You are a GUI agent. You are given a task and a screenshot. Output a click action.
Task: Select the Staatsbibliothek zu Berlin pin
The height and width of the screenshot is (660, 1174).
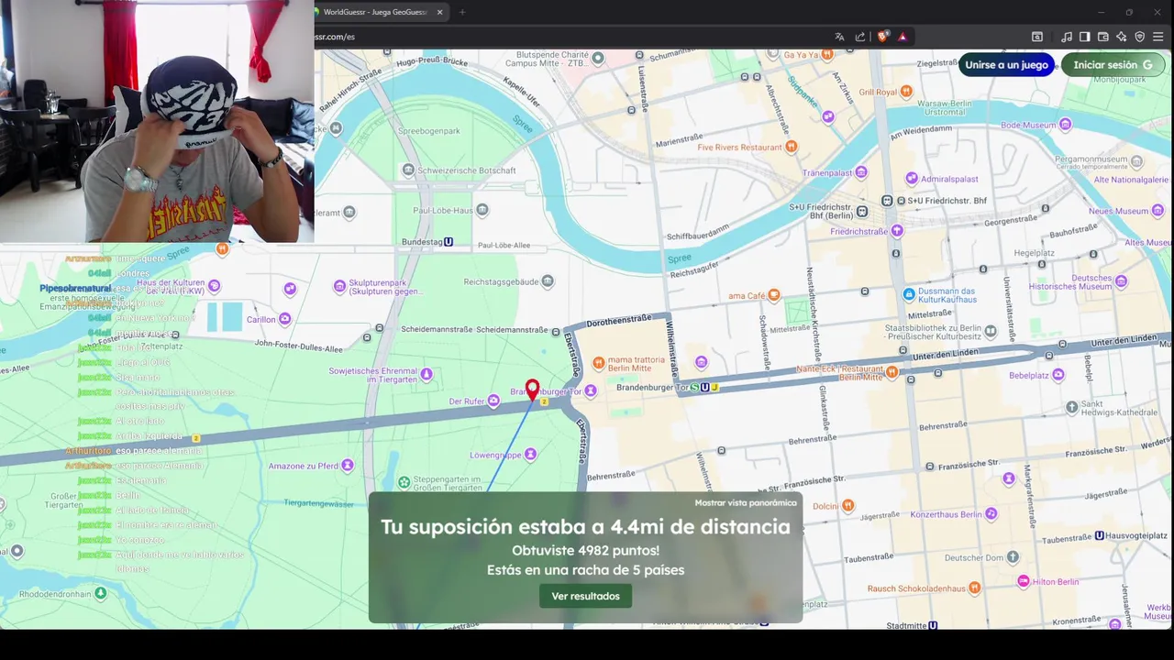coord(990,331)
